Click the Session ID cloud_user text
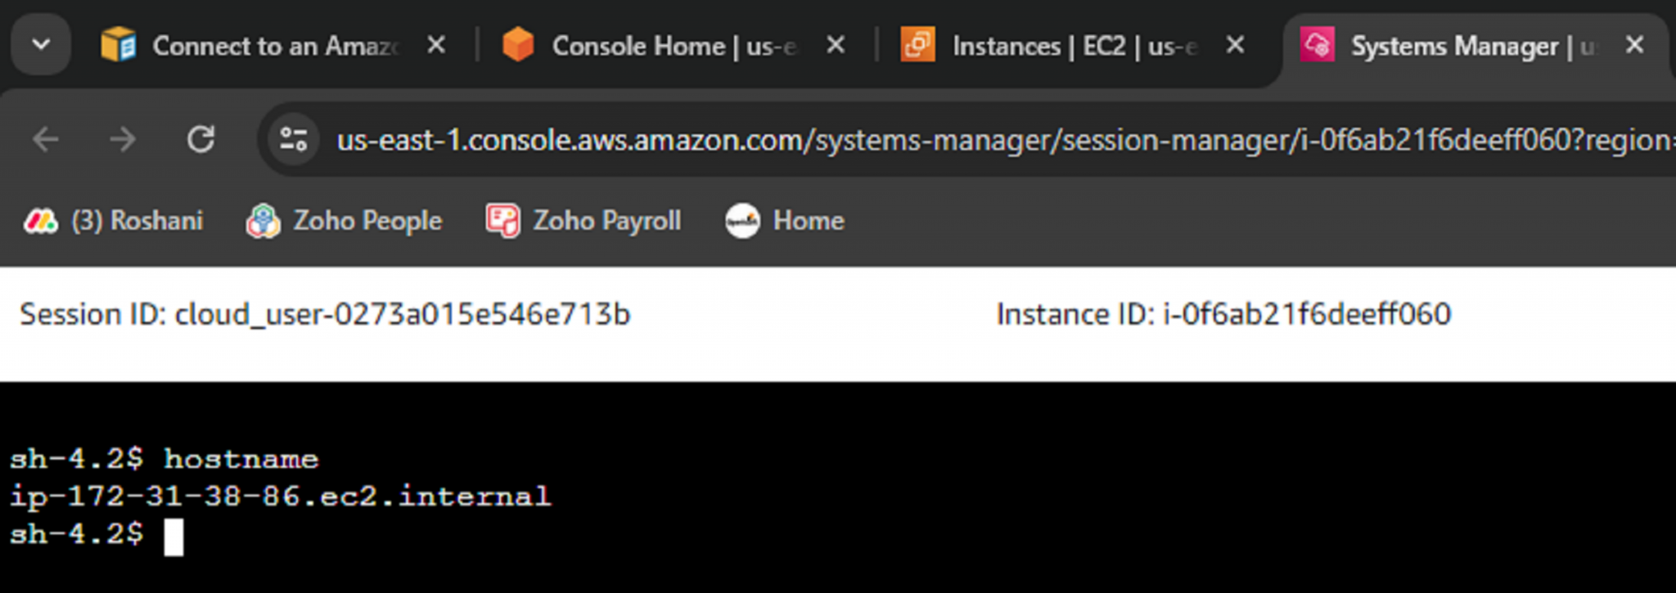This screenshot has width=1676, height=593. click(325, 314)
